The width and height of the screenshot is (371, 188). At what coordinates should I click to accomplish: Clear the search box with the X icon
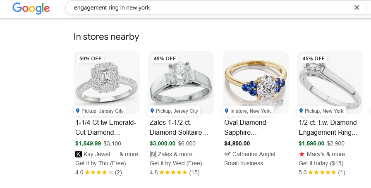[357, 7]
